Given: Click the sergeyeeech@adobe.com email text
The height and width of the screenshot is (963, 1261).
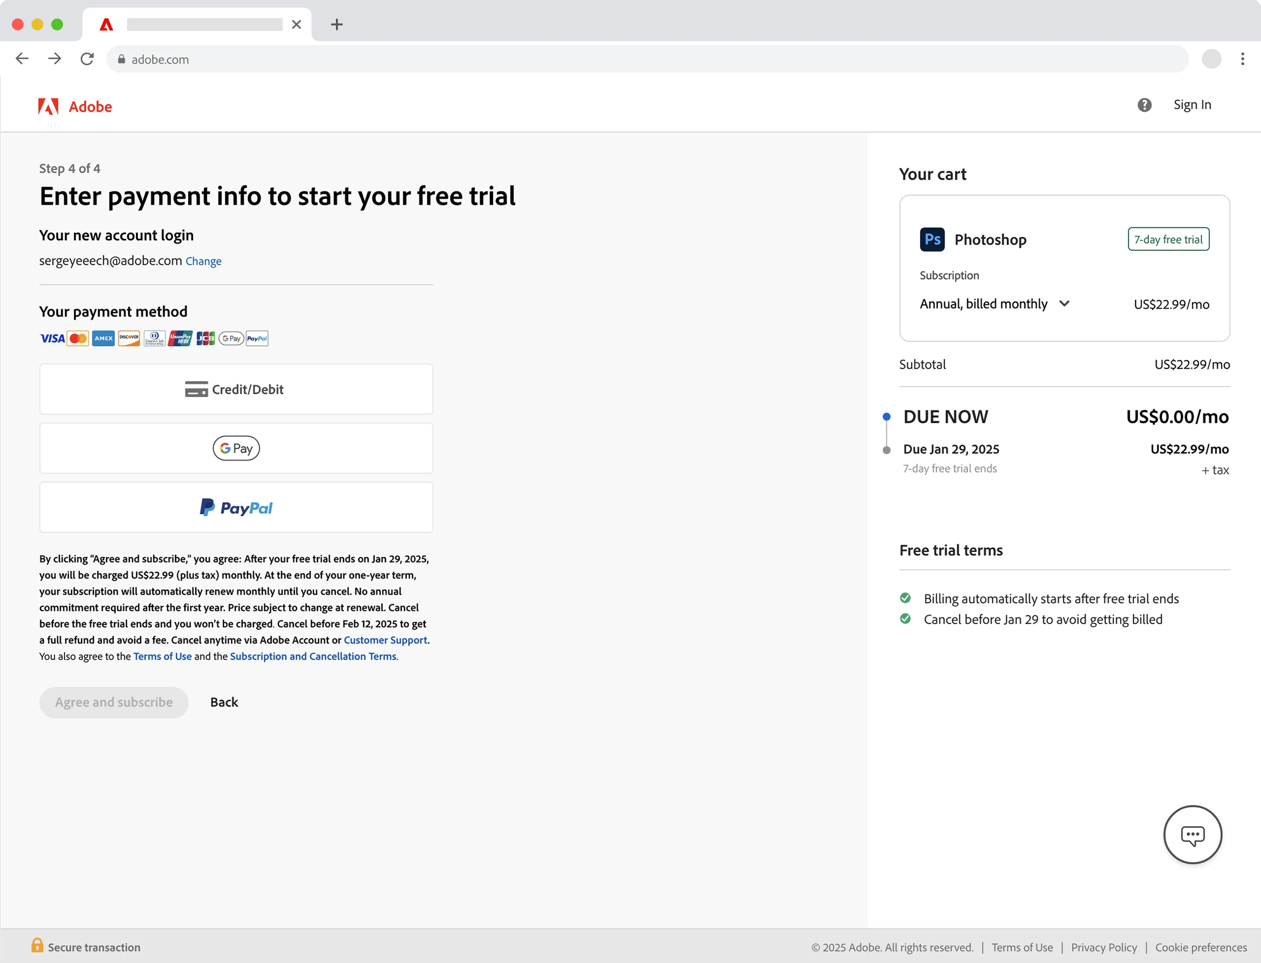Looking at the screenshot, I should click(x=111, y=261).
